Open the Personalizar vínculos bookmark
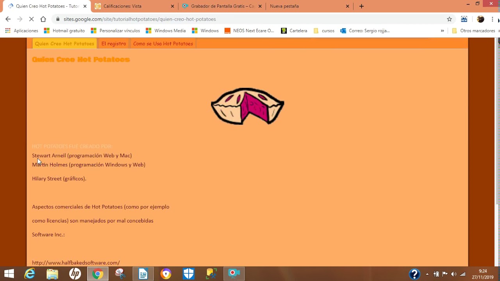 [115, 31]
